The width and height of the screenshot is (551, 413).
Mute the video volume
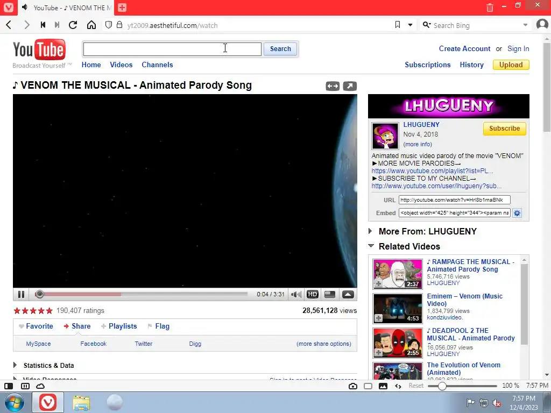click(296, 294)
